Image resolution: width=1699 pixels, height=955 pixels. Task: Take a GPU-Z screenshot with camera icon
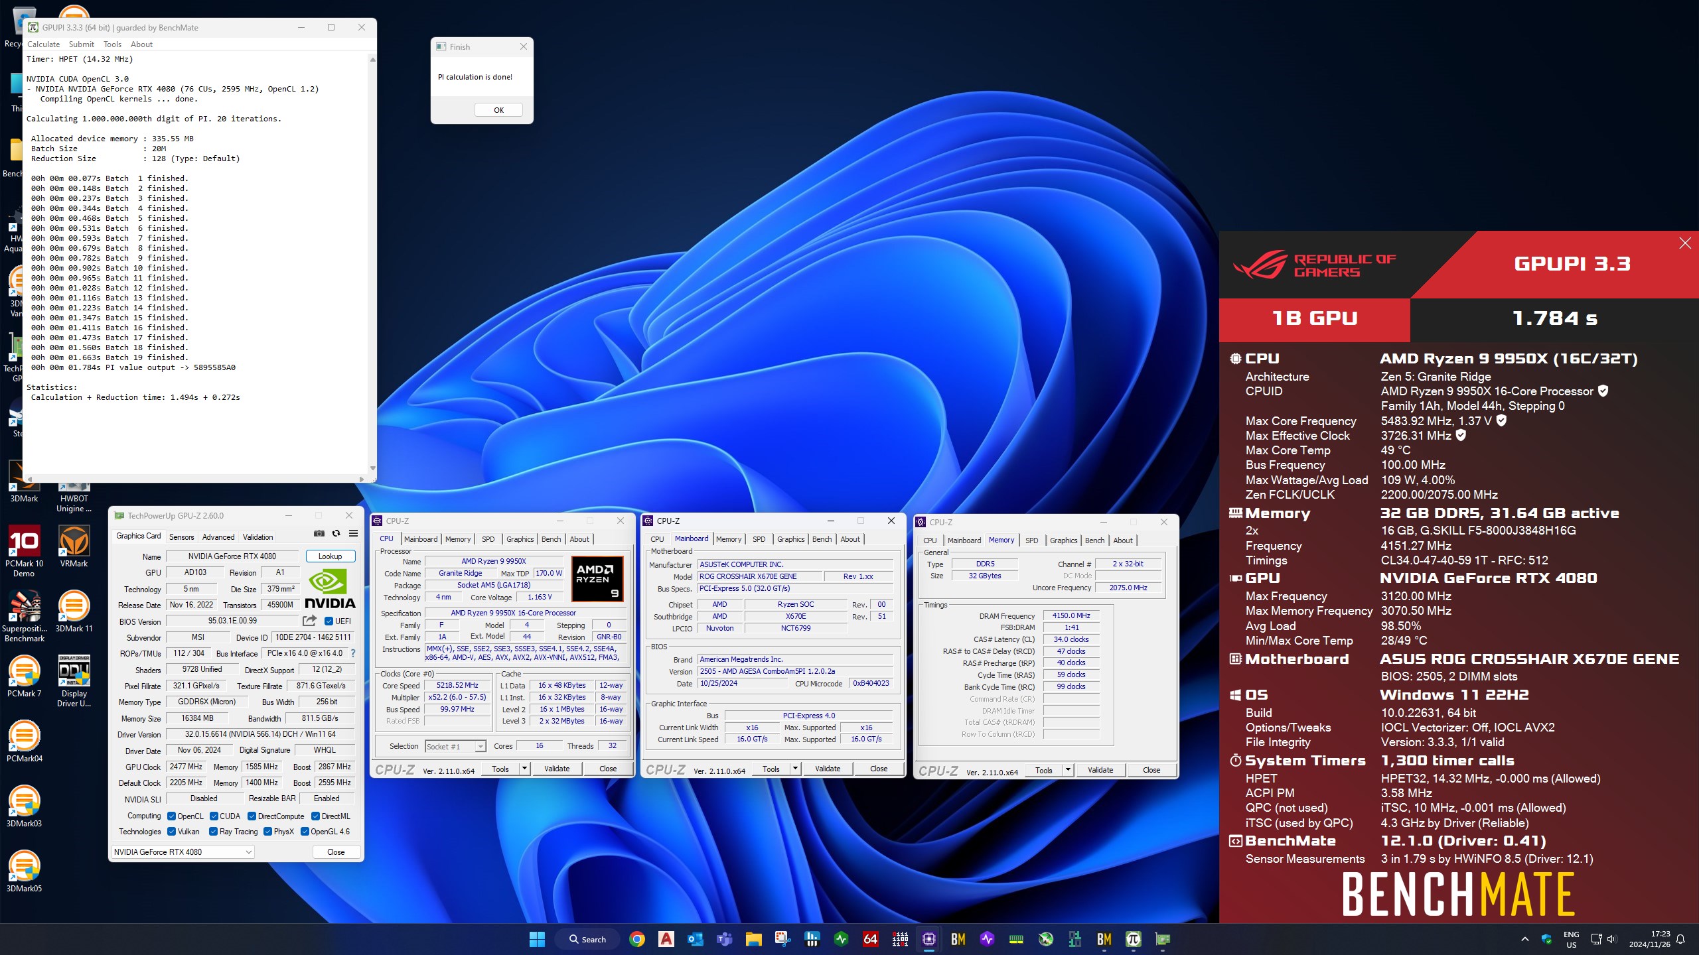pyautogui.click(x=319, y=533)
